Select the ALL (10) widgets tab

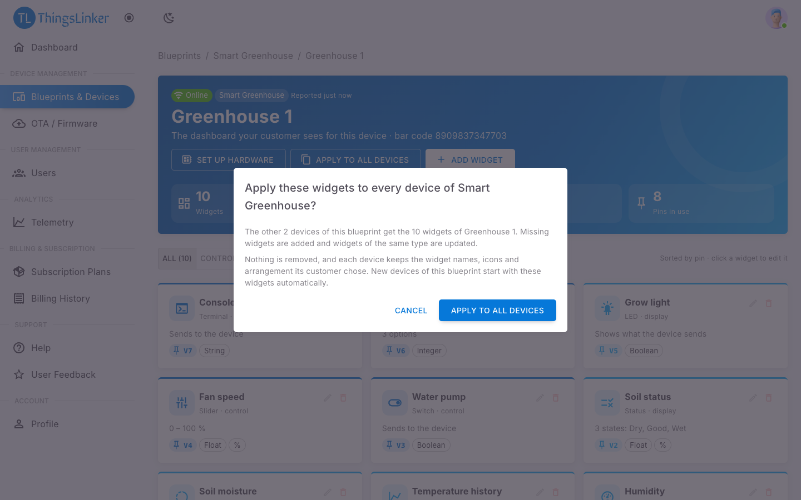tap(177, 258)
